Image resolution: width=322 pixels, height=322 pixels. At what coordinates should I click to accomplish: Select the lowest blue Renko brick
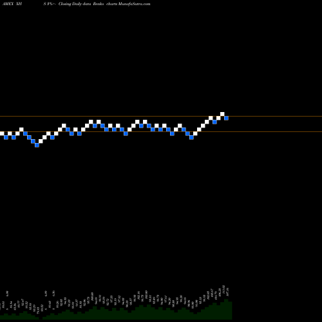37,145
